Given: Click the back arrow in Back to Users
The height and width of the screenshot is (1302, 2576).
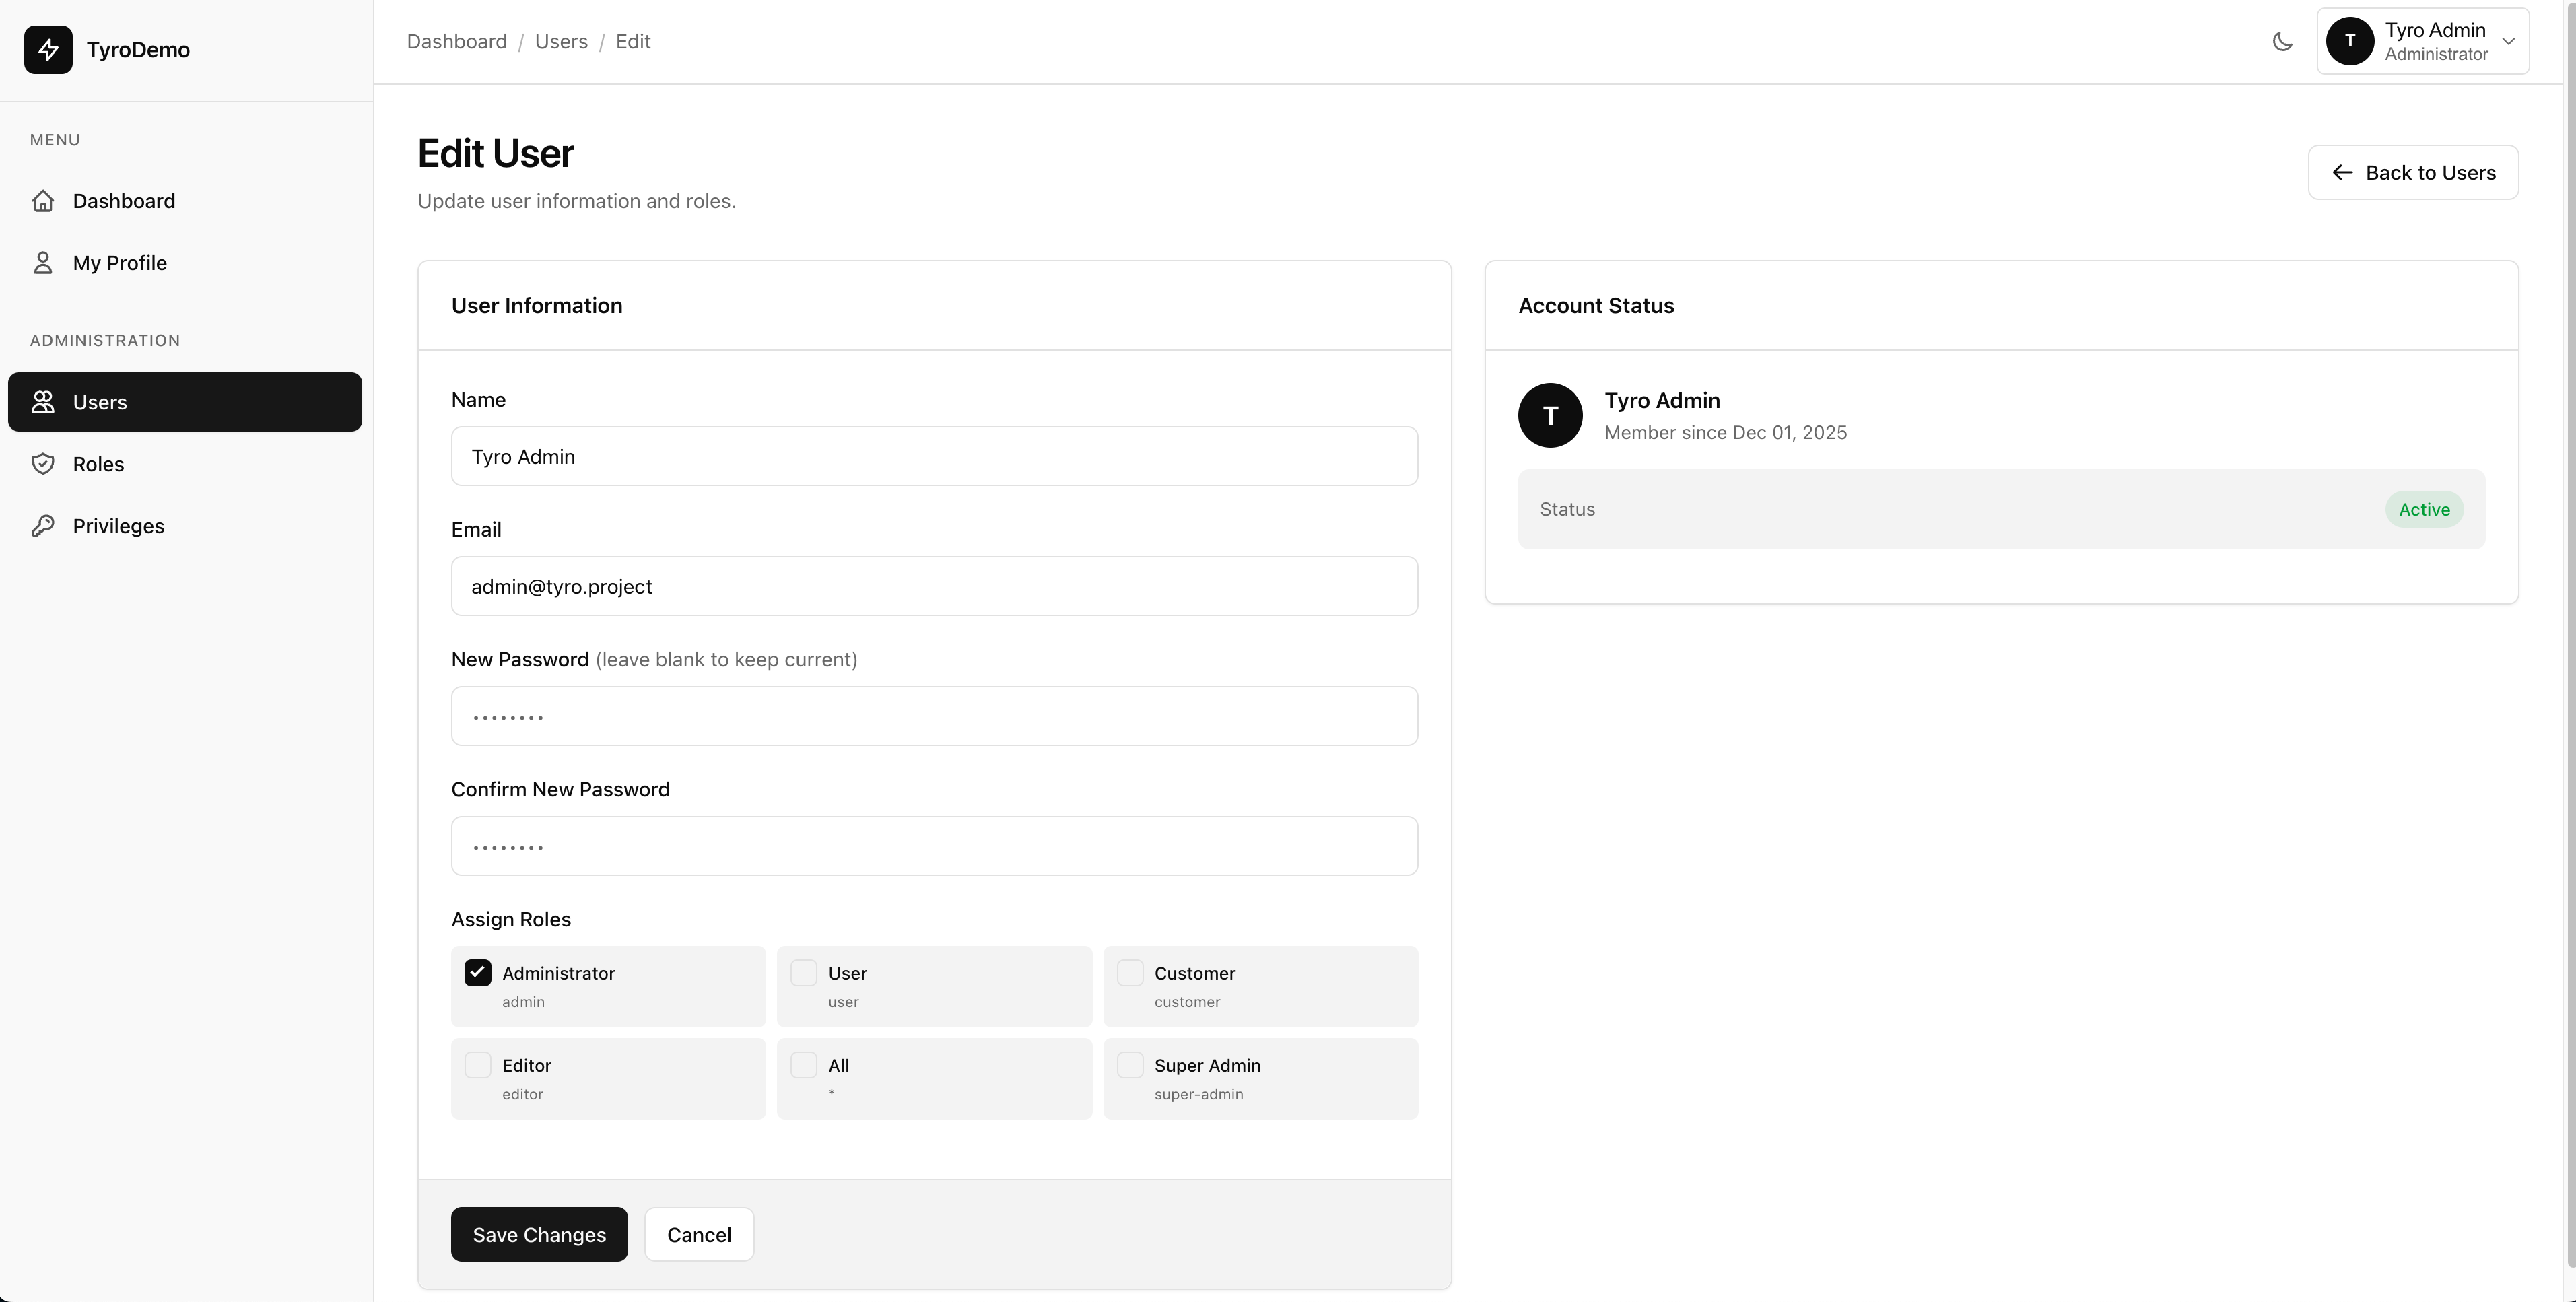Looking at the screenshot, I should 2342,172.
